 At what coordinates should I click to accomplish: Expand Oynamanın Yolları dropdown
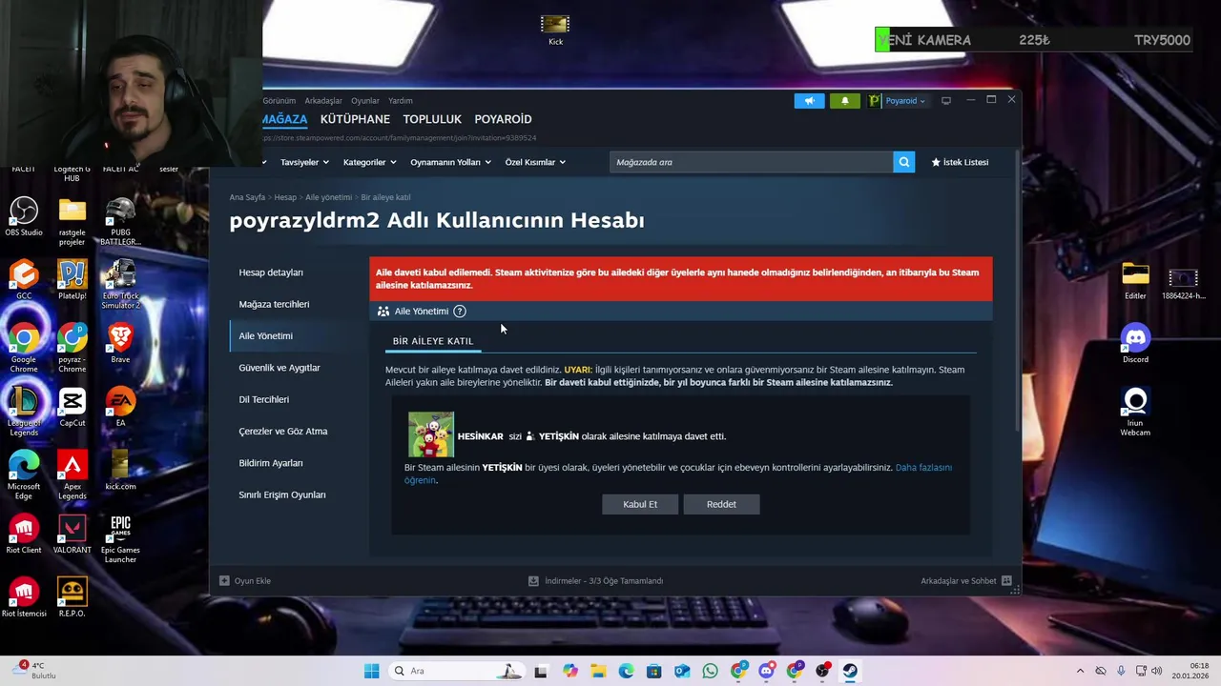[450, 162]
